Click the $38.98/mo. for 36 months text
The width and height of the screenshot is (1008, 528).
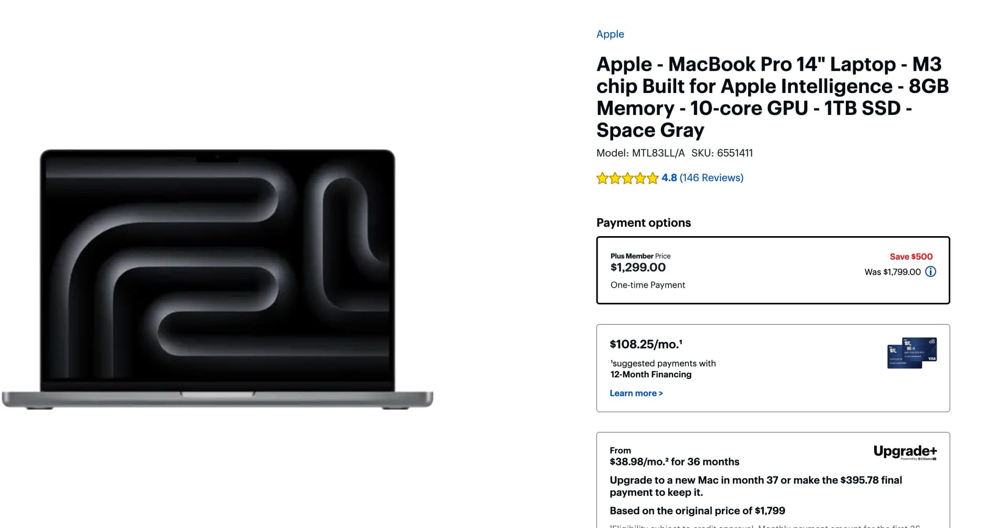tap(674, 462)
